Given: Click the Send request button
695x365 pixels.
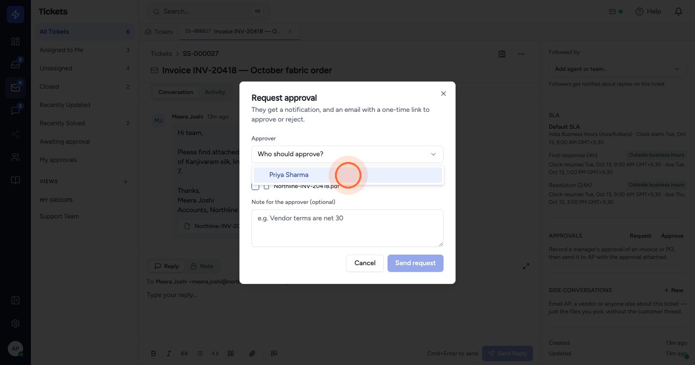Looking at the screenshot, I should click(x=416, y=263).
